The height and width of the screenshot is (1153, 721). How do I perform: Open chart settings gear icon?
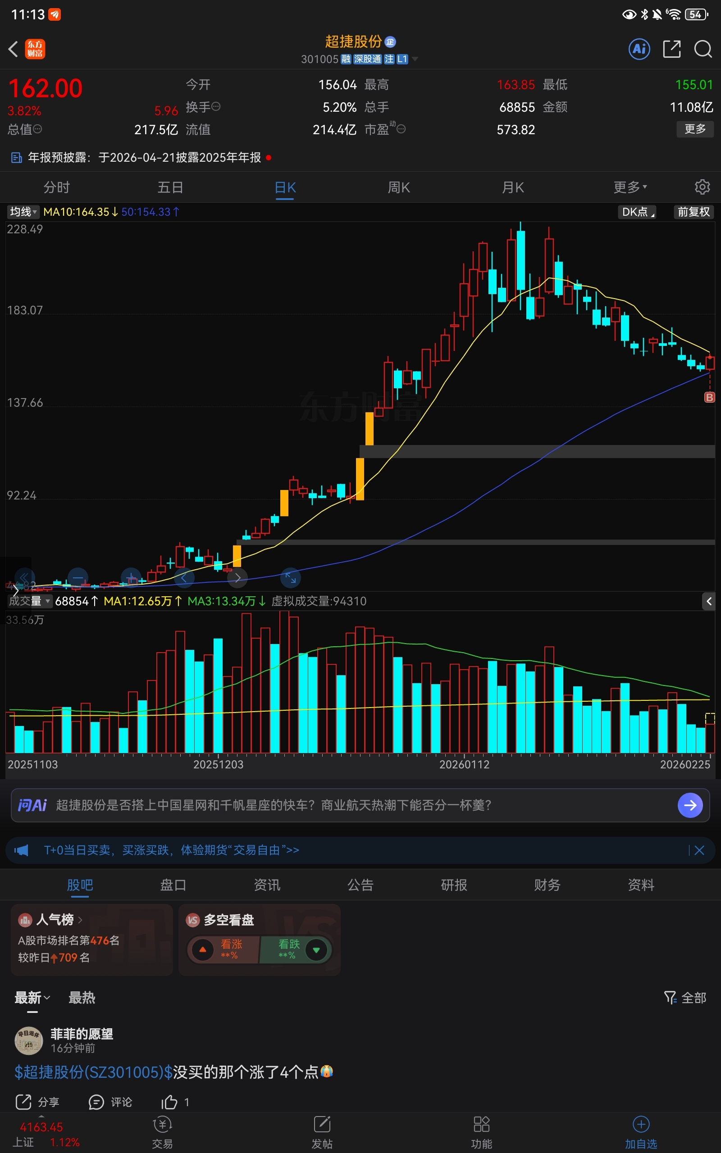(x=702, y=187)
